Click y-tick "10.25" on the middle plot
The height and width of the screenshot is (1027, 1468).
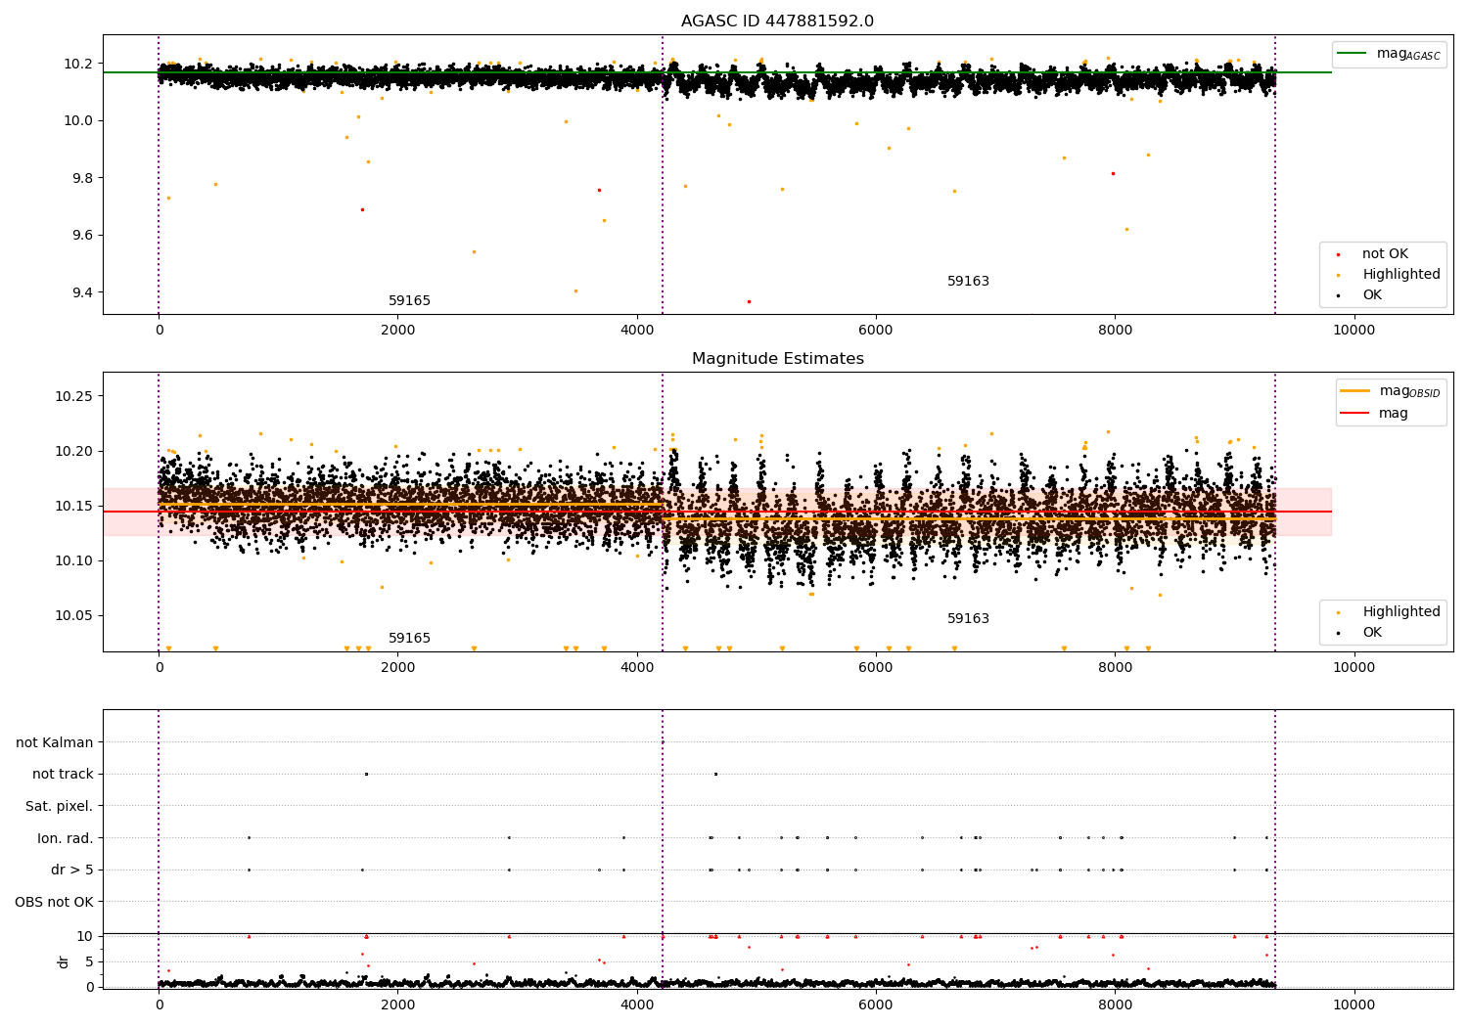[x=74, y=396]
